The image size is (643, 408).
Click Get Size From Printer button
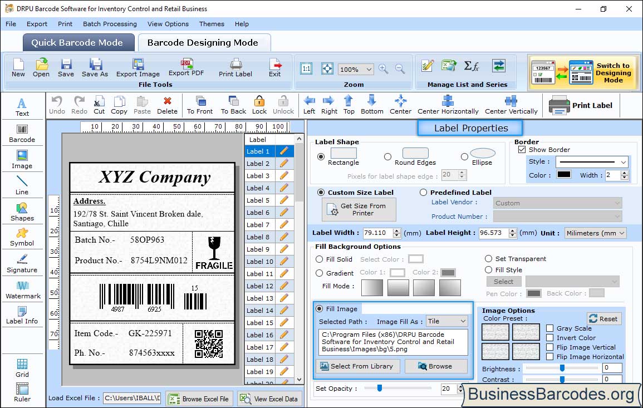click(x=359, y=209)
